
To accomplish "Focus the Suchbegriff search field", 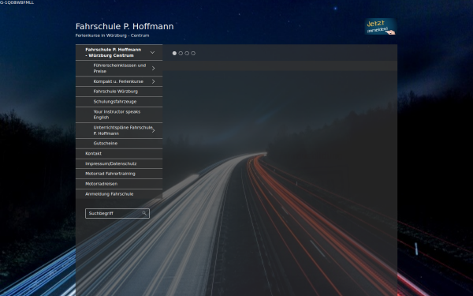I will point(117,213).
